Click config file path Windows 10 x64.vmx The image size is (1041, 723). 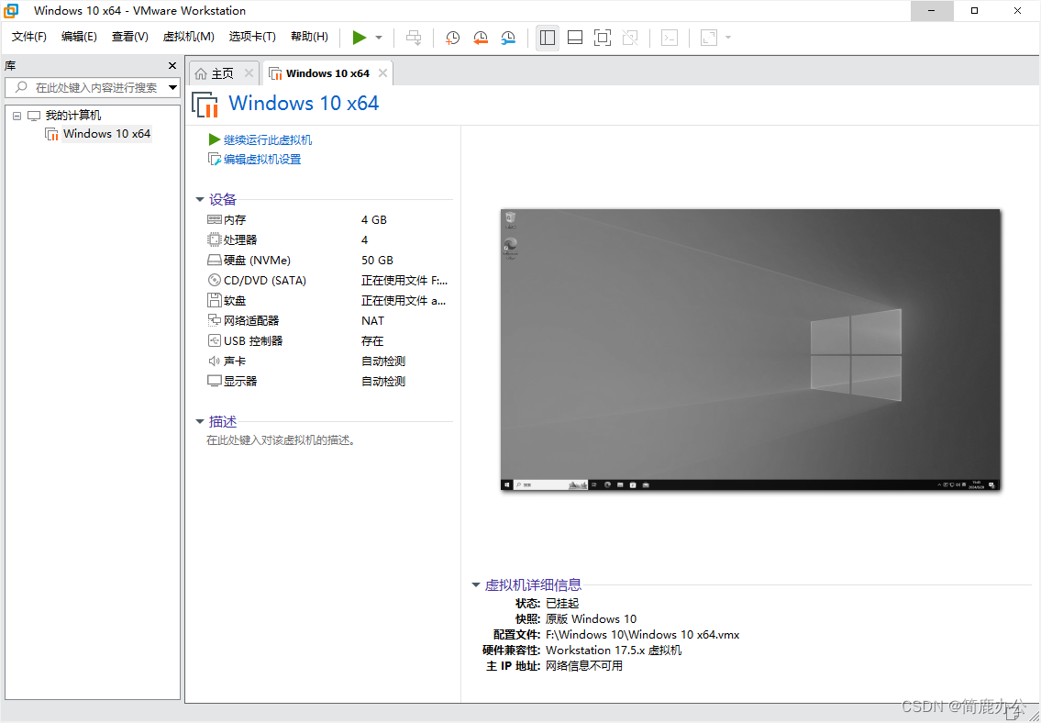643,635
